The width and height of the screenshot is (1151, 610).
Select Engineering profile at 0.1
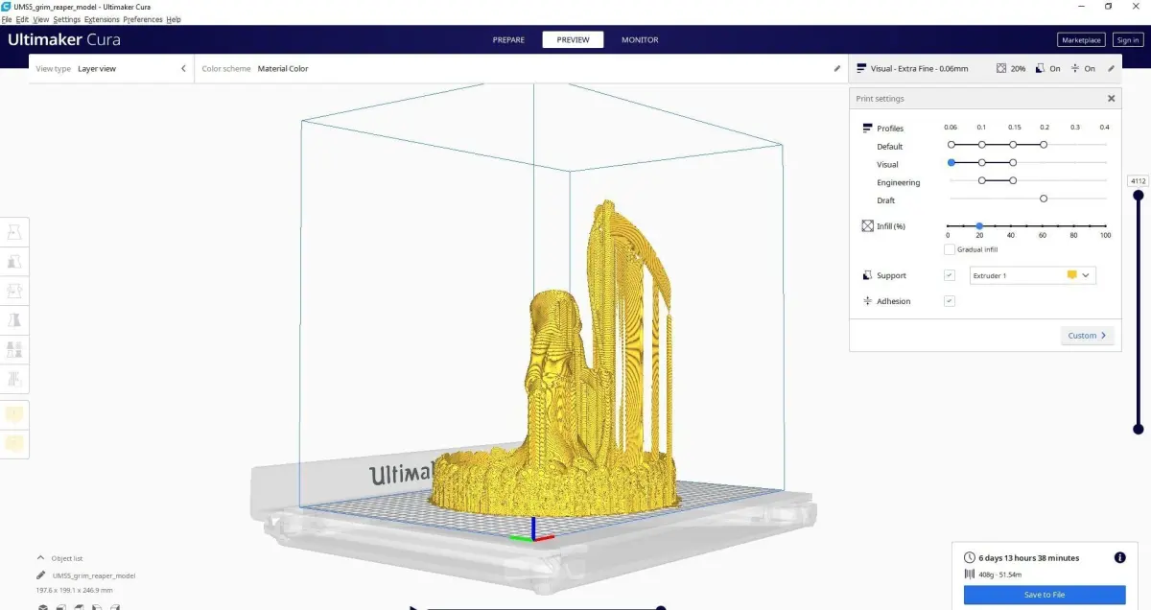982,180
